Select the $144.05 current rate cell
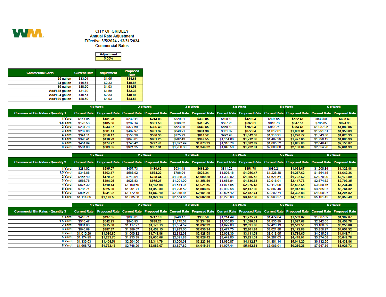The height and width of the screenshot is (297, 386). click(84, 119)
